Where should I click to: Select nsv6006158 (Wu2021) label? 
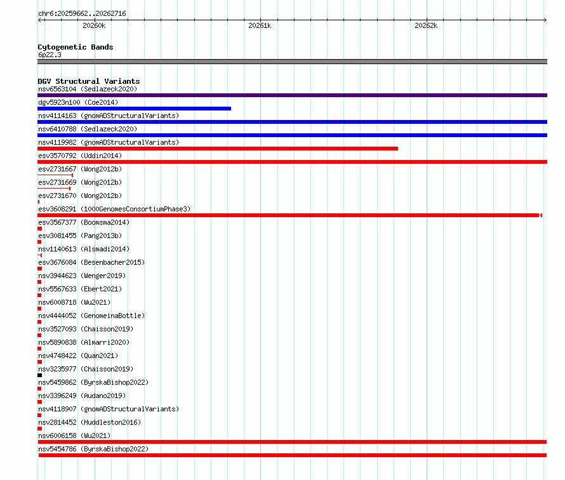click(x=74, y=436)
